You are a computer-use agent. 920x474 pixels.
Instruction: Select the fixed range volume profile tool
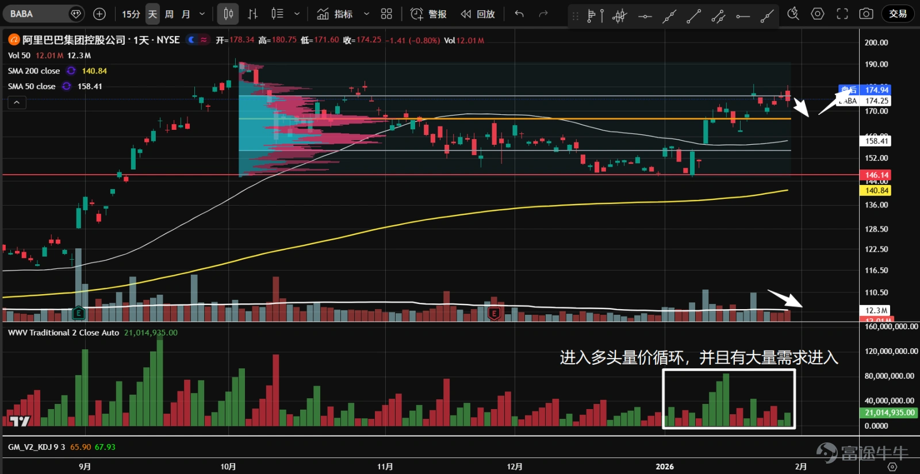click(x=595, y=16)
